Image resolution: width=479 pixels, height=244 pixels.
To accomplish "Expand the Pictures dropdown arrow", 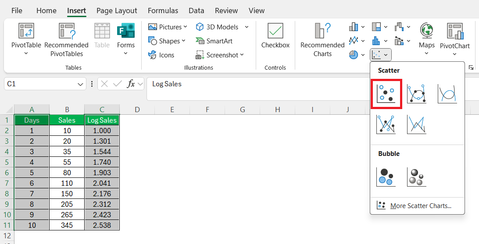I will pos(185,27).
